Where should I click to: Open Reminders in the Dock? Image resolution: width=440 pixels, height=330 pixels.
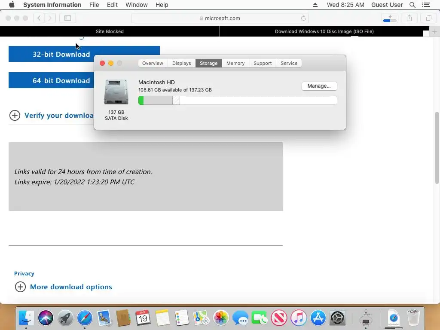tap(182, 318)
